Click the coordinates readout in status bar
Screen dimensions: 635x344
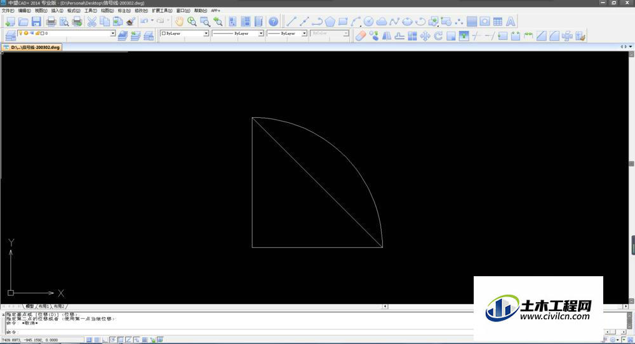(30, 340)
